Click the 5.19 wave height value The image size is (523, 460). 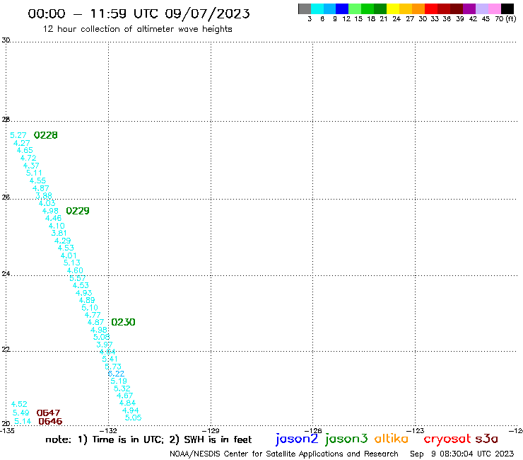(119, 381)
